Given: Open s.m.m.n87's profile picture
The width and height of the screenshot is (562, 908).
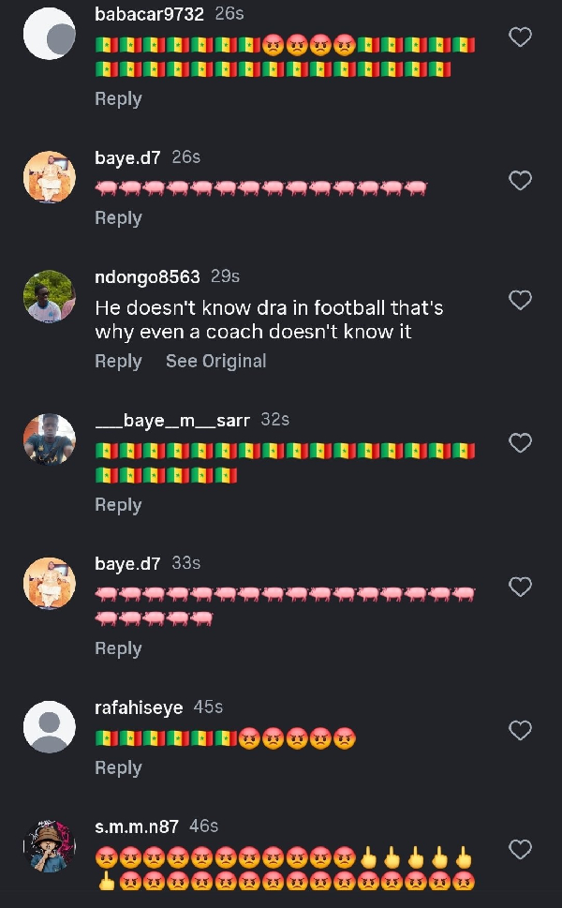Looking at the screenshot, I should [49, 846].
